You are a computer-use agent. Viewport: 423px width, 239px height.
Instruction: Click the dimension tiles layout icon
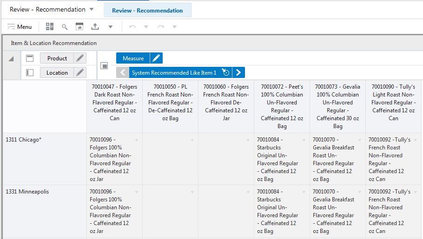[x=50, y=26]
